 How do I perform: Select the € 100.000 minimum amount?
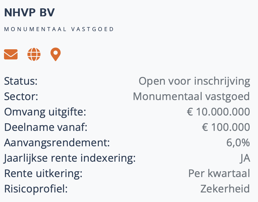point(226,127)
